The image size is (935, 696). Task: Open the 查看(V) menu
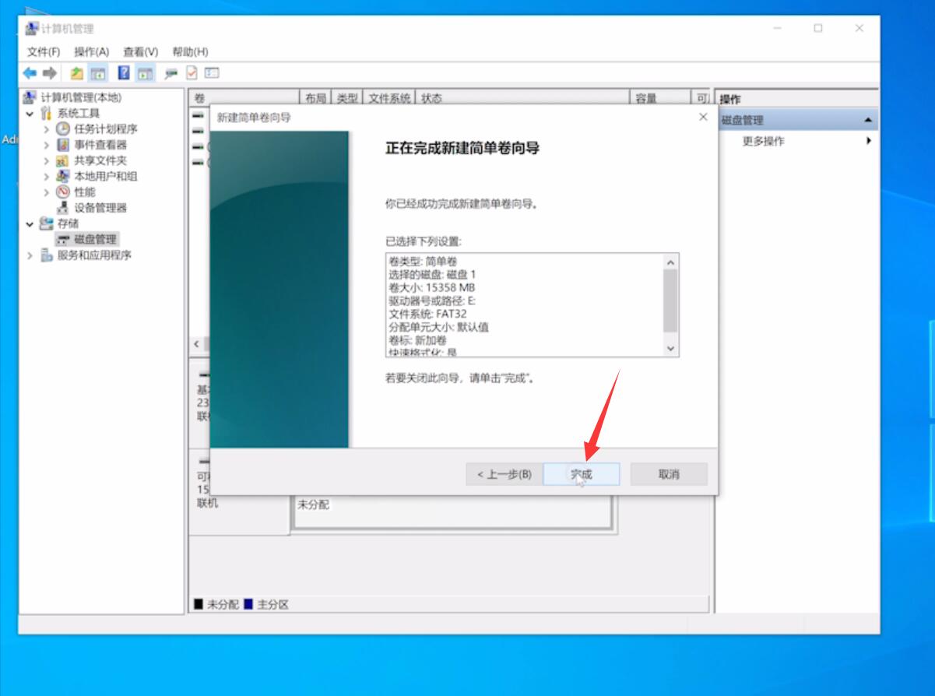(141, 51)
